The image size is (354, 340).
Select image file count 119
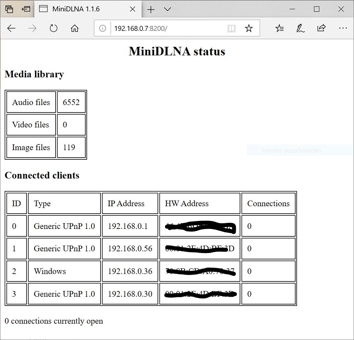(x=69, y=147)
